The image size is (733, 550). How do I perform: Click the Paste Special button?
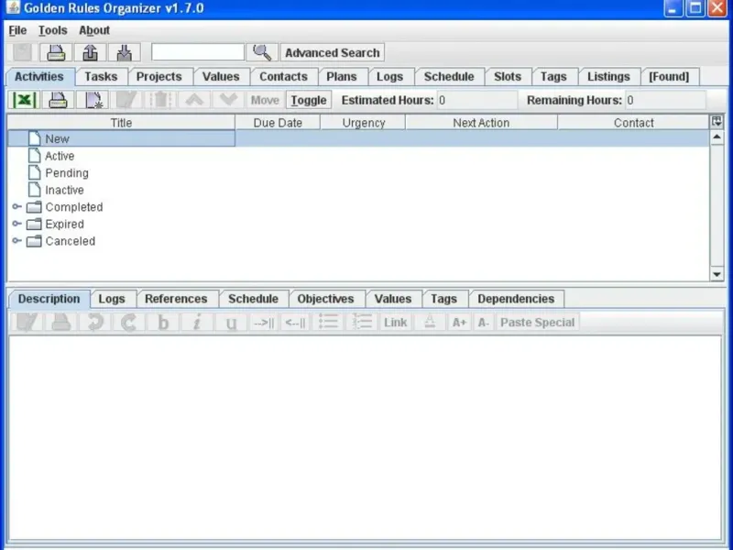[537, 323]
